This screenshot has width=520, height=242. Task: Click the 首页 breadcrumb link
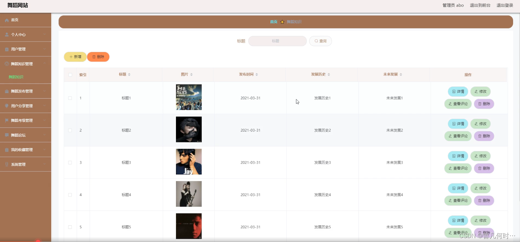point(273,22)
